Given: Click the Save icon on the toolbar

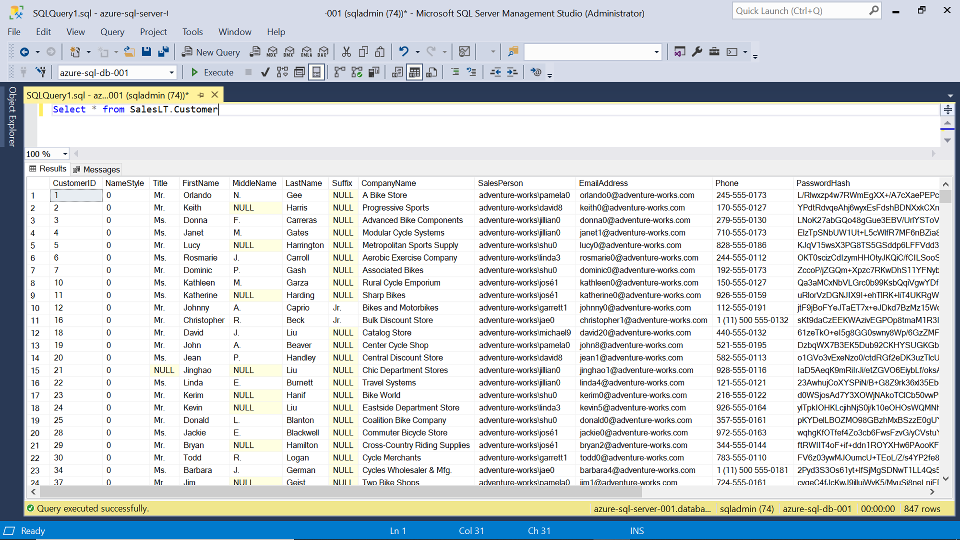Looking at the screenshot, I should pyautogui.click(x=146, y=52).
